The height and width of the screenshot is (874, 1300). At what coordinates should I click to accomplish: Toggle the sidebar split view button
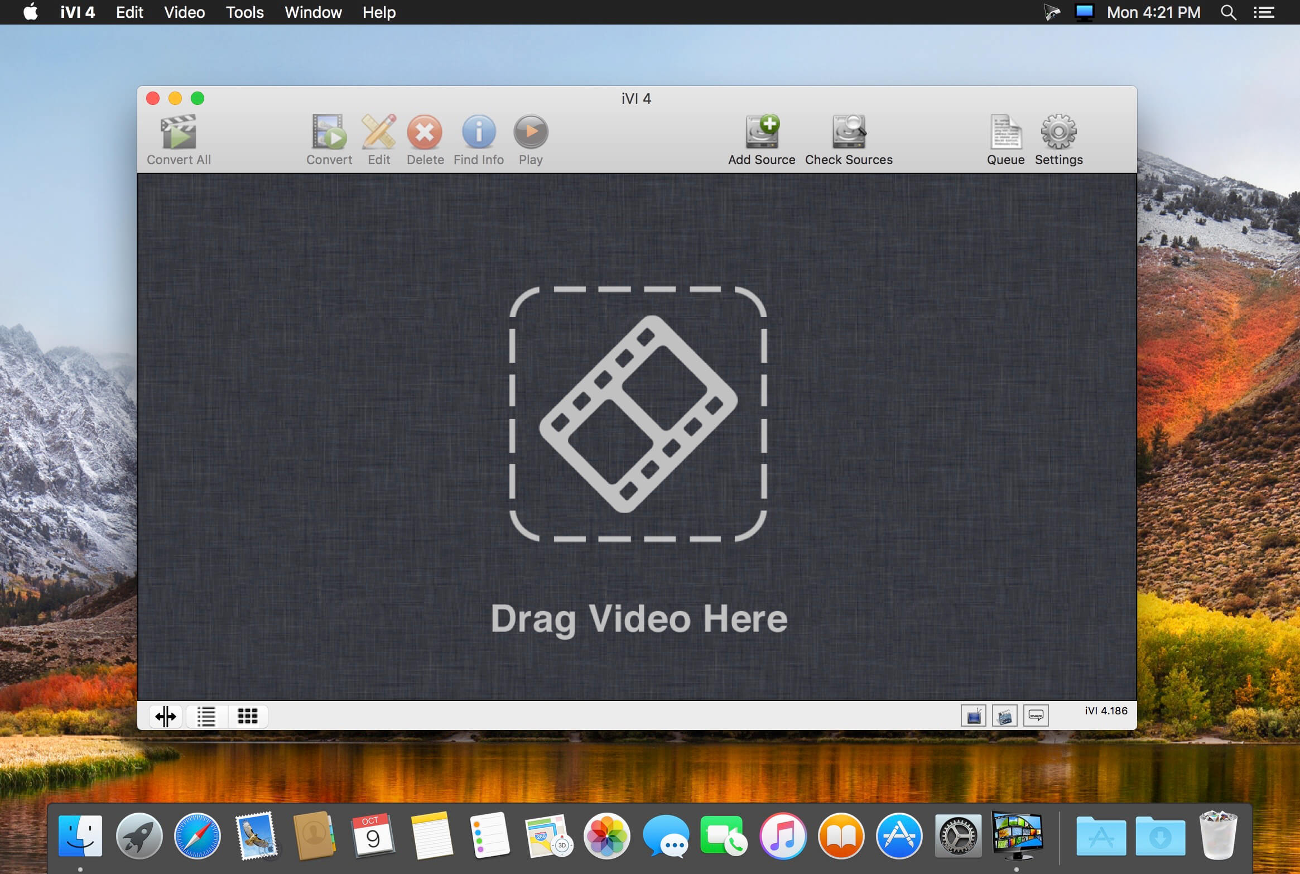click(166, 716)
